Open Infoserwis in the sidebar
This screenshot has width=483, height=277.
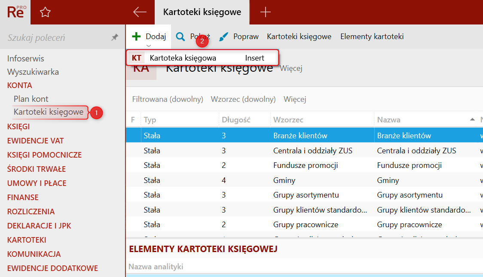coord(25,58)
